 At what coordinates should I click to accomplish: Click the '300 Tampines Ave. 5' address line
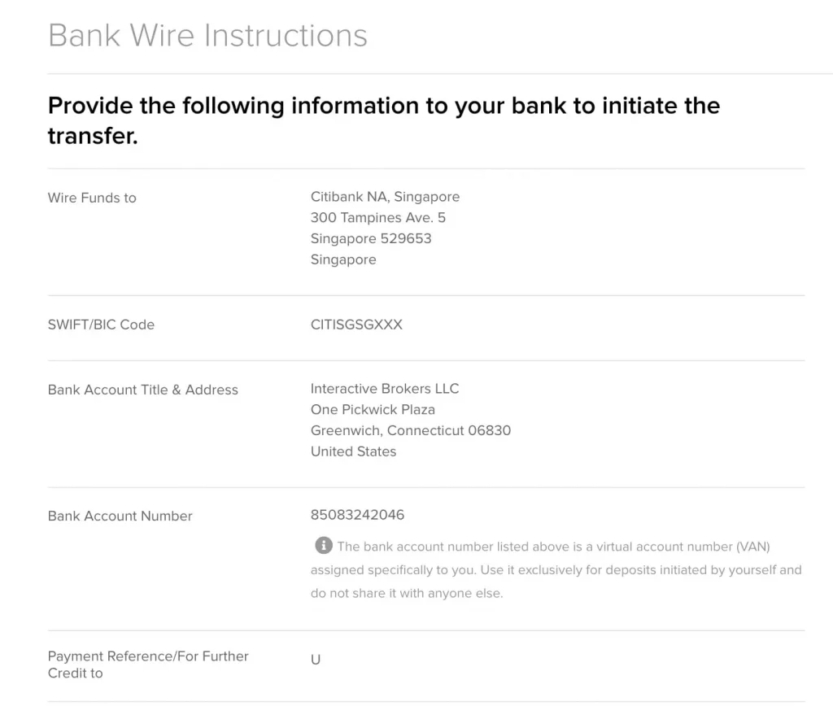(377, 218)
